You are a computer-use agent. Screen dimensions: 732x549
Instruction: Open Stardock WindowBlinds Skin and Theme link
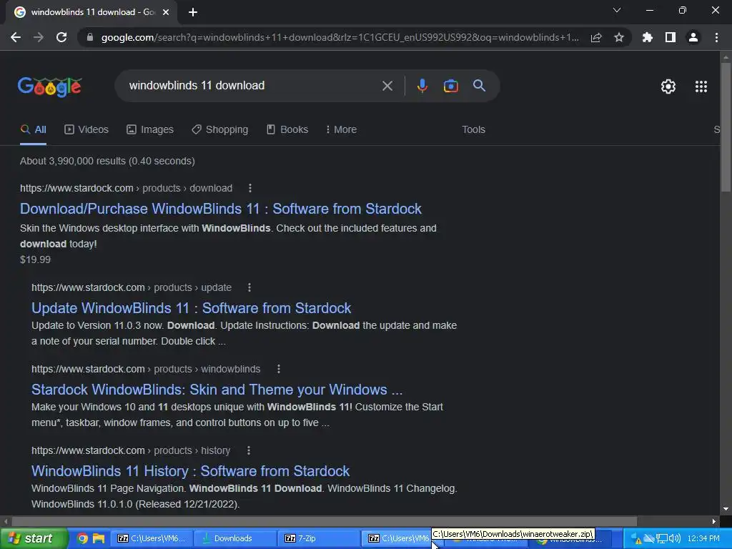click(217, 390)
